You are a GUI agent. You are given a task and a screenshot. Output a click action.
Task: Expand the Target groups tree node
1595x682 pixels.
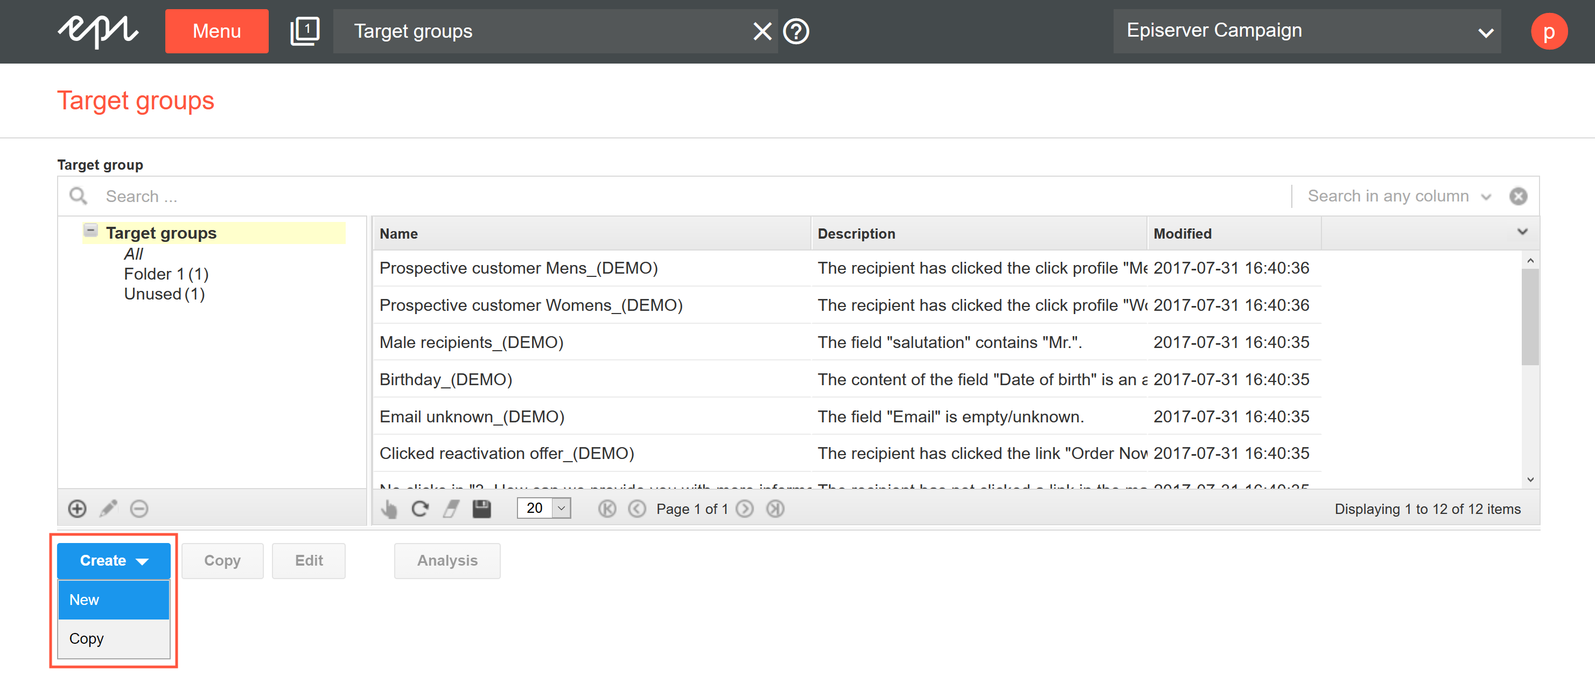click(x=92, y=232)
